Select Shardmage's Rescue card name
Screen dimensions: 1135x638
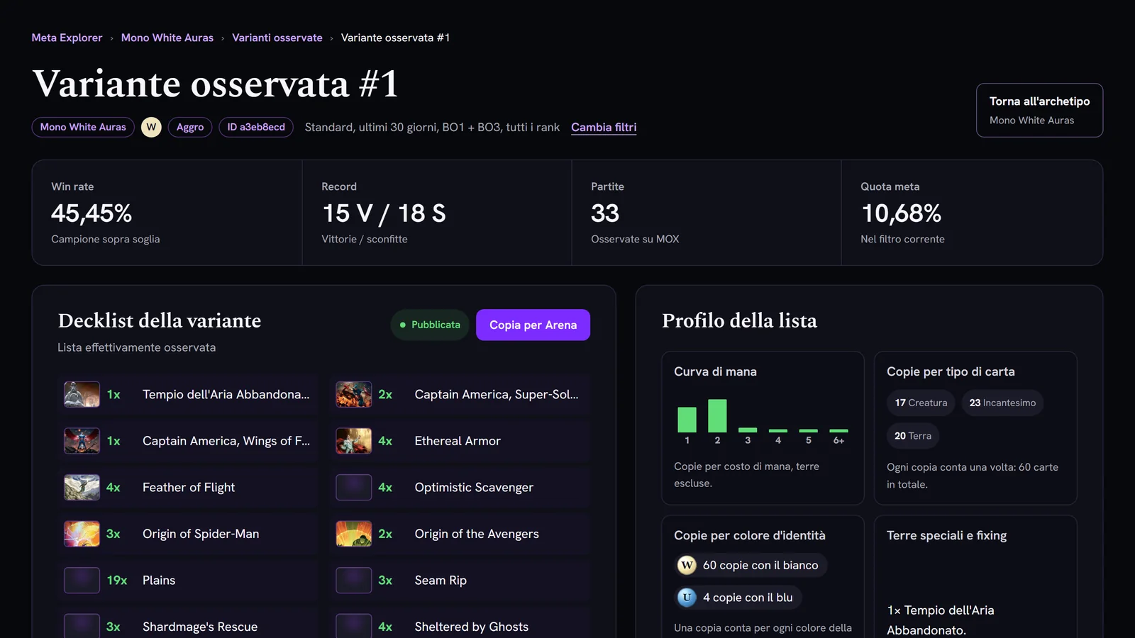(x=200, y=627)
